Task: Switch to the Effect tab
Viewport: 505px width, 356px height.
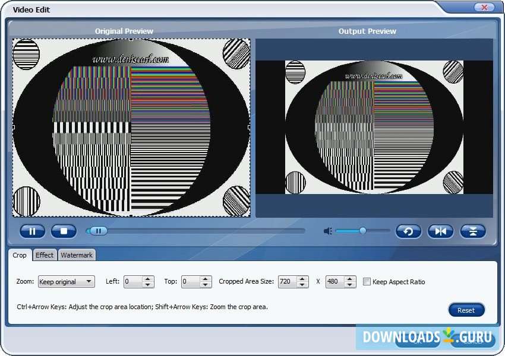Action: (45, 255)
